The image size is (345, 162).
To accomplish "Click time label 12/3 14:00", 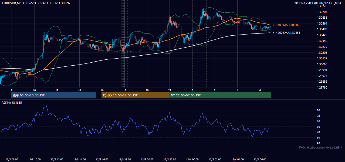I will (x=79, y=160).
